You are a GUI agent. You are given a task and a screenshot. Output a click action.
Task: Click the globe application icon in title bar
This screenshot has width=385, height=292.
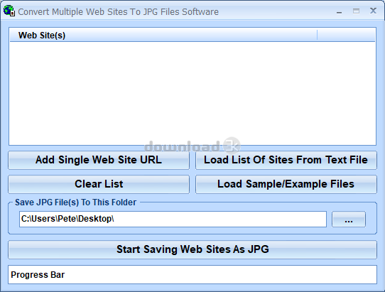[9, 11]
